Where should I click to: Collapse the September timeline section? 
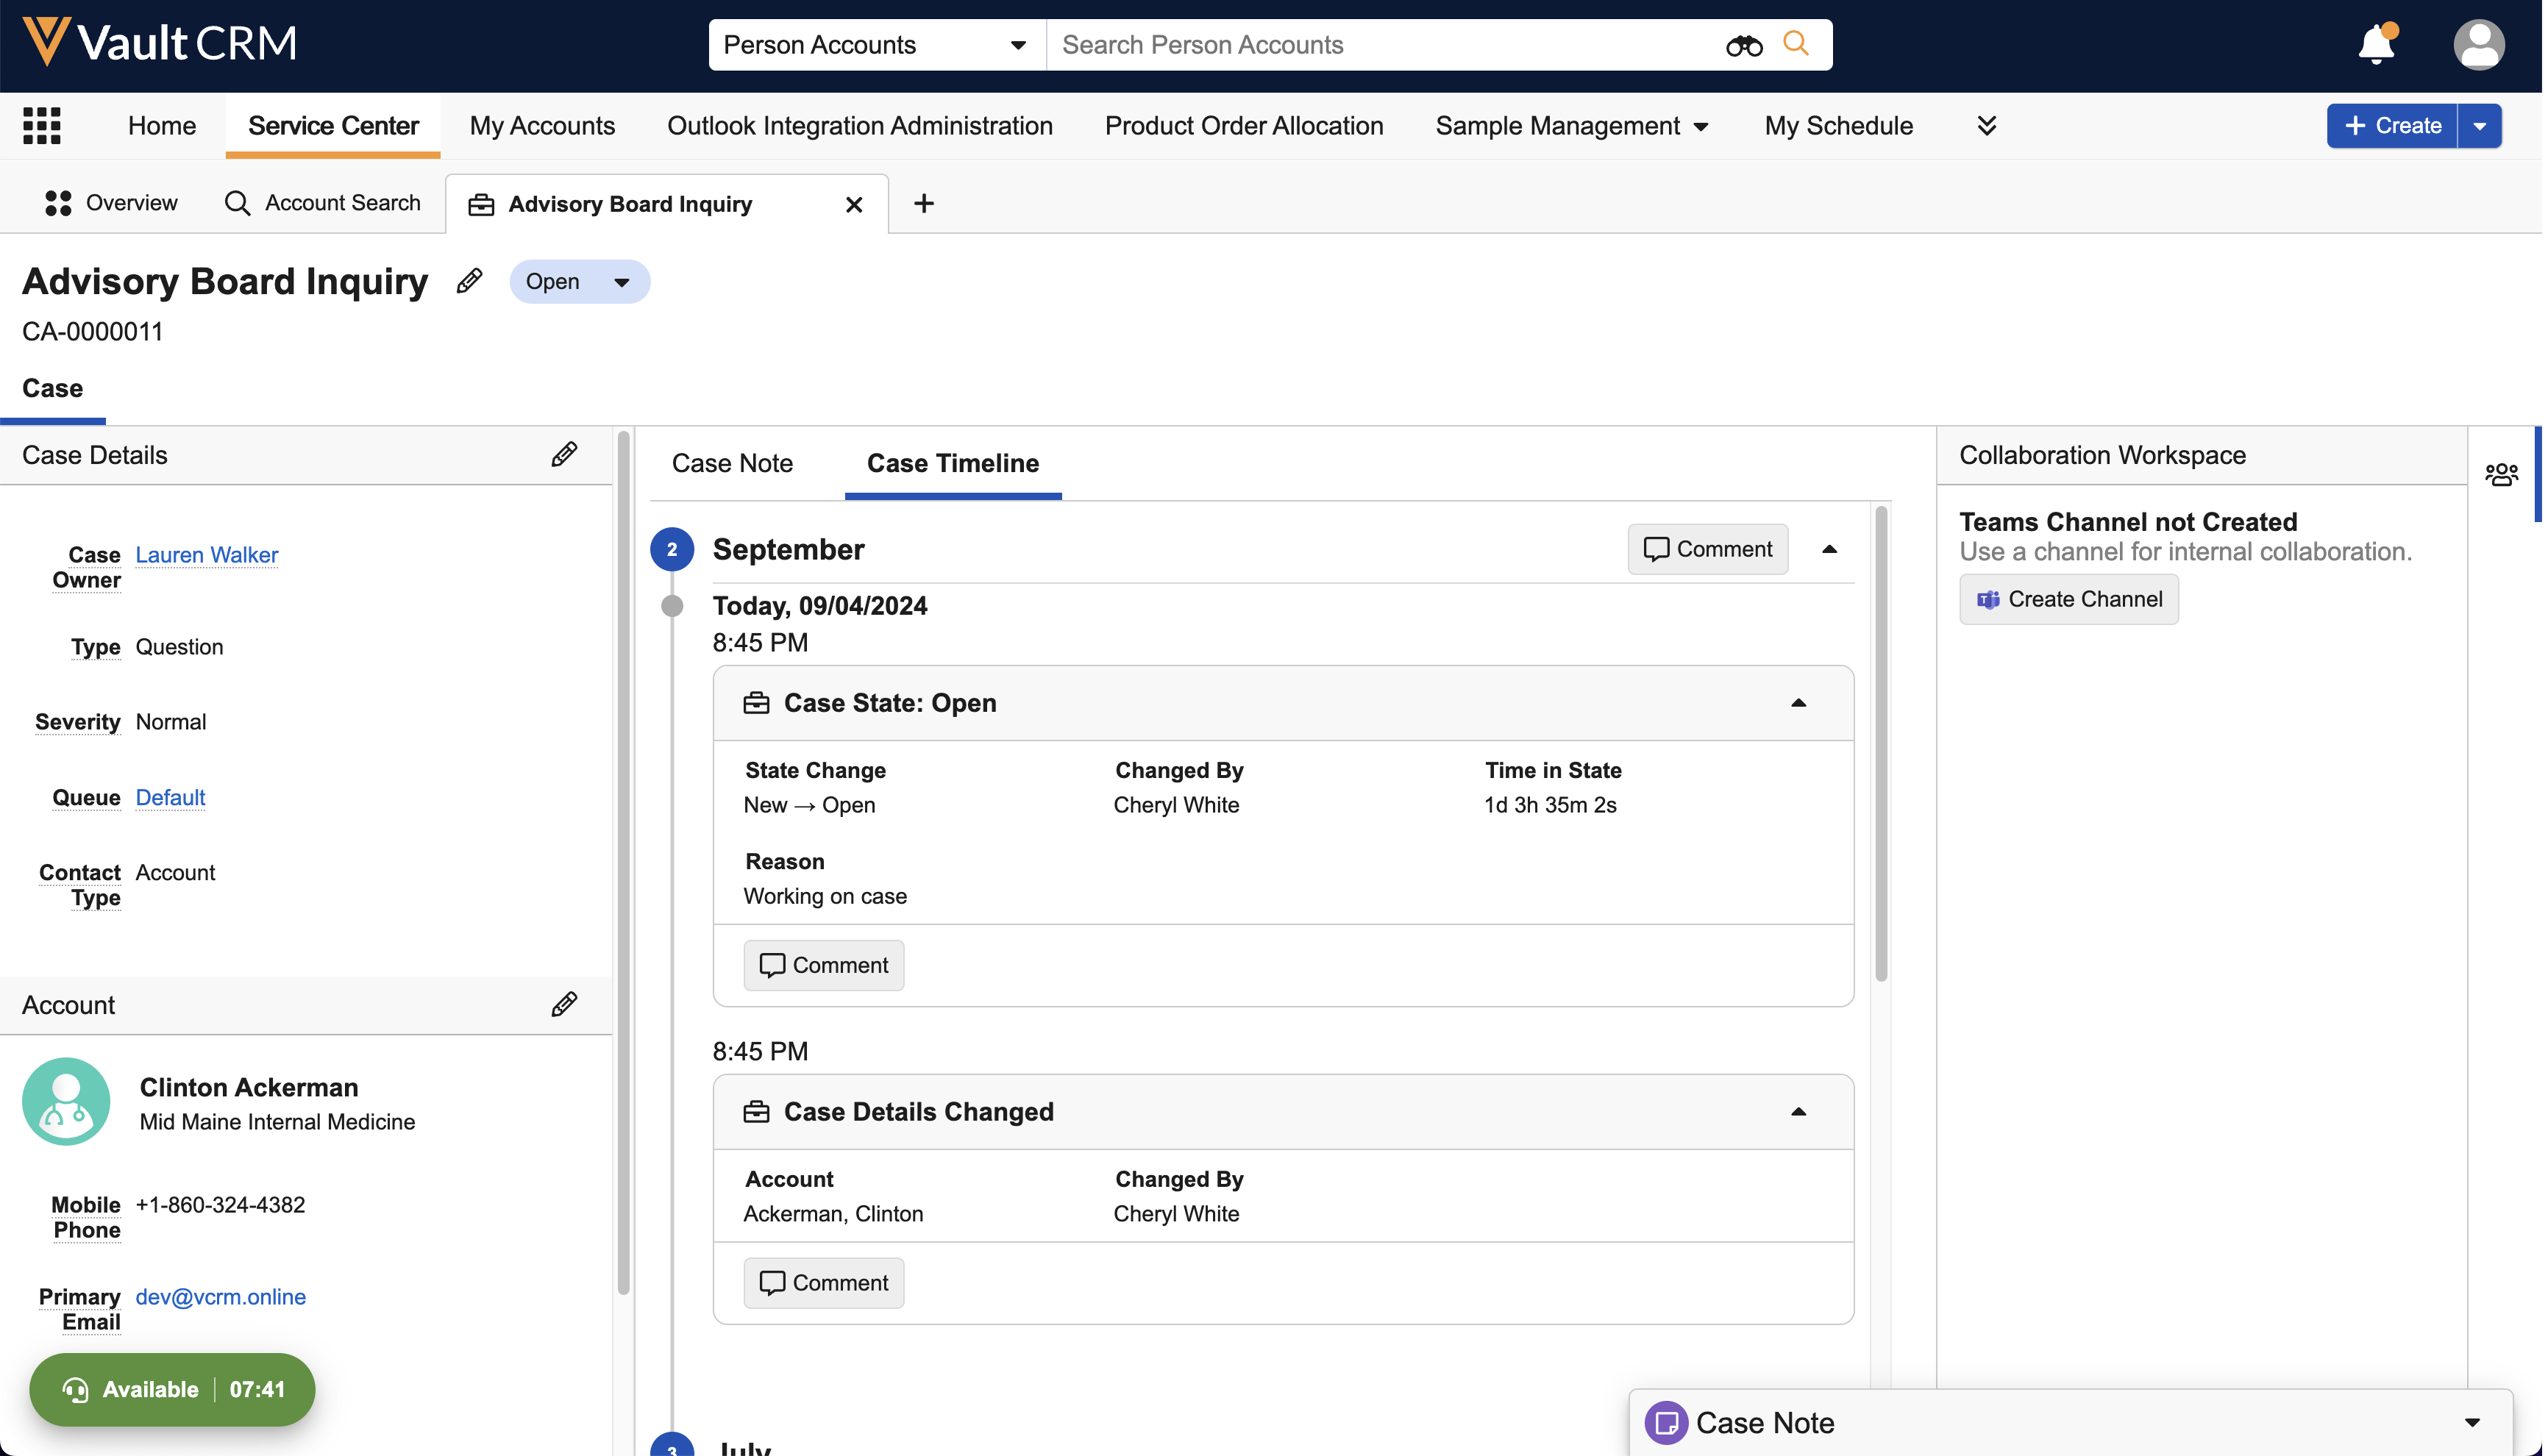(x=1829, y=549)
